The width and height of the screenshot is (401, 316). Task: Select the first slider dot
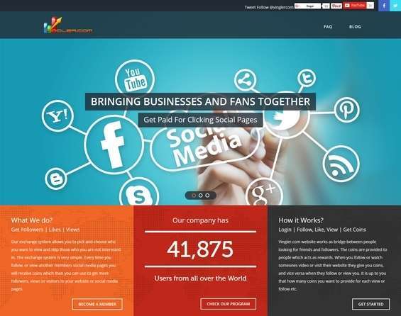[194, 196]
